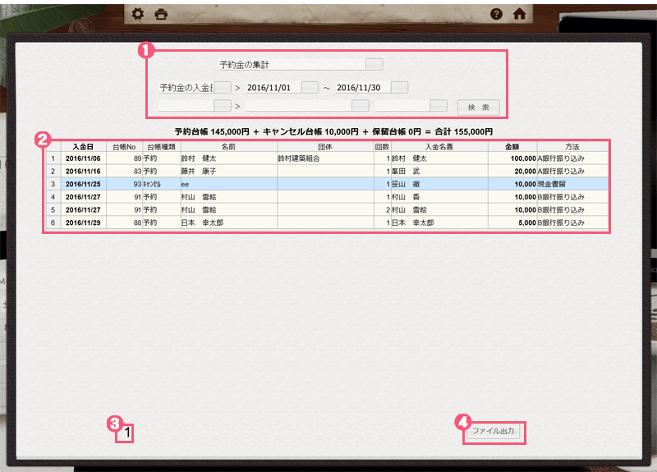Print using the printer icon

pyautogui.click(x=161, y=15)
